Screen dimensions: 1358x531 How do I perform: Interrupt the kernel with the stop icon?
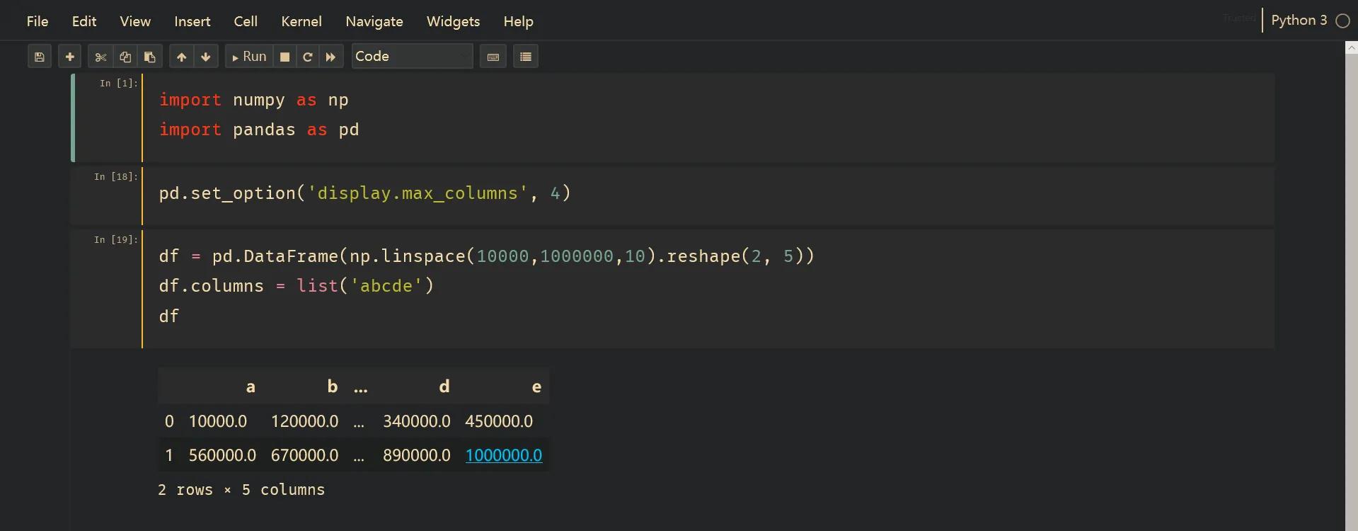coord(284,57)
